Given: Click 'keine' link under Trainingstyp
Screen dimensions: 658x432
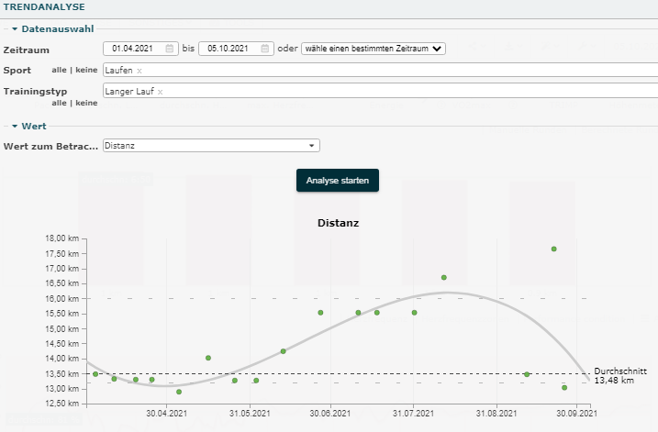Looking at the screenshot, I should (85, 104).
